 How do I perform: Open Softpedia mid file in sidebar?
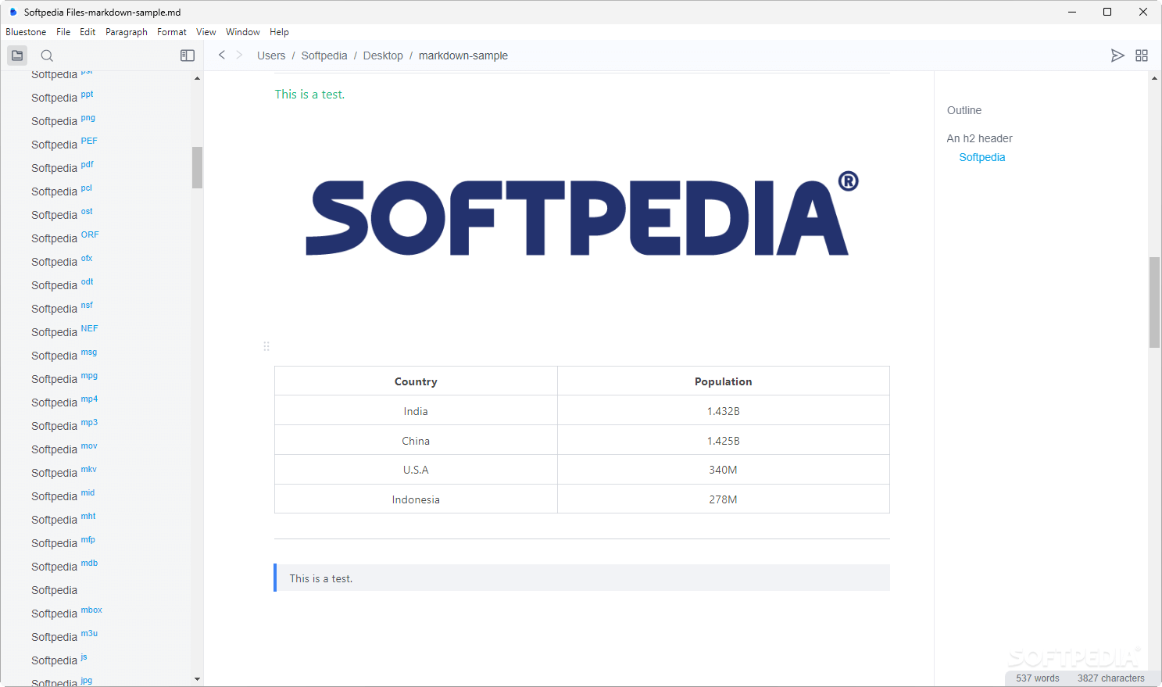[63, 496]
